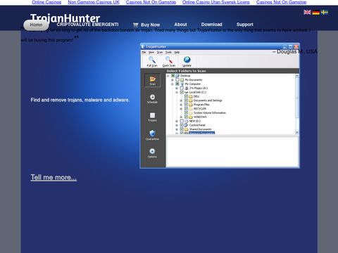Check the My Documents checkbox
338x253 pixels.
point(177,80)
